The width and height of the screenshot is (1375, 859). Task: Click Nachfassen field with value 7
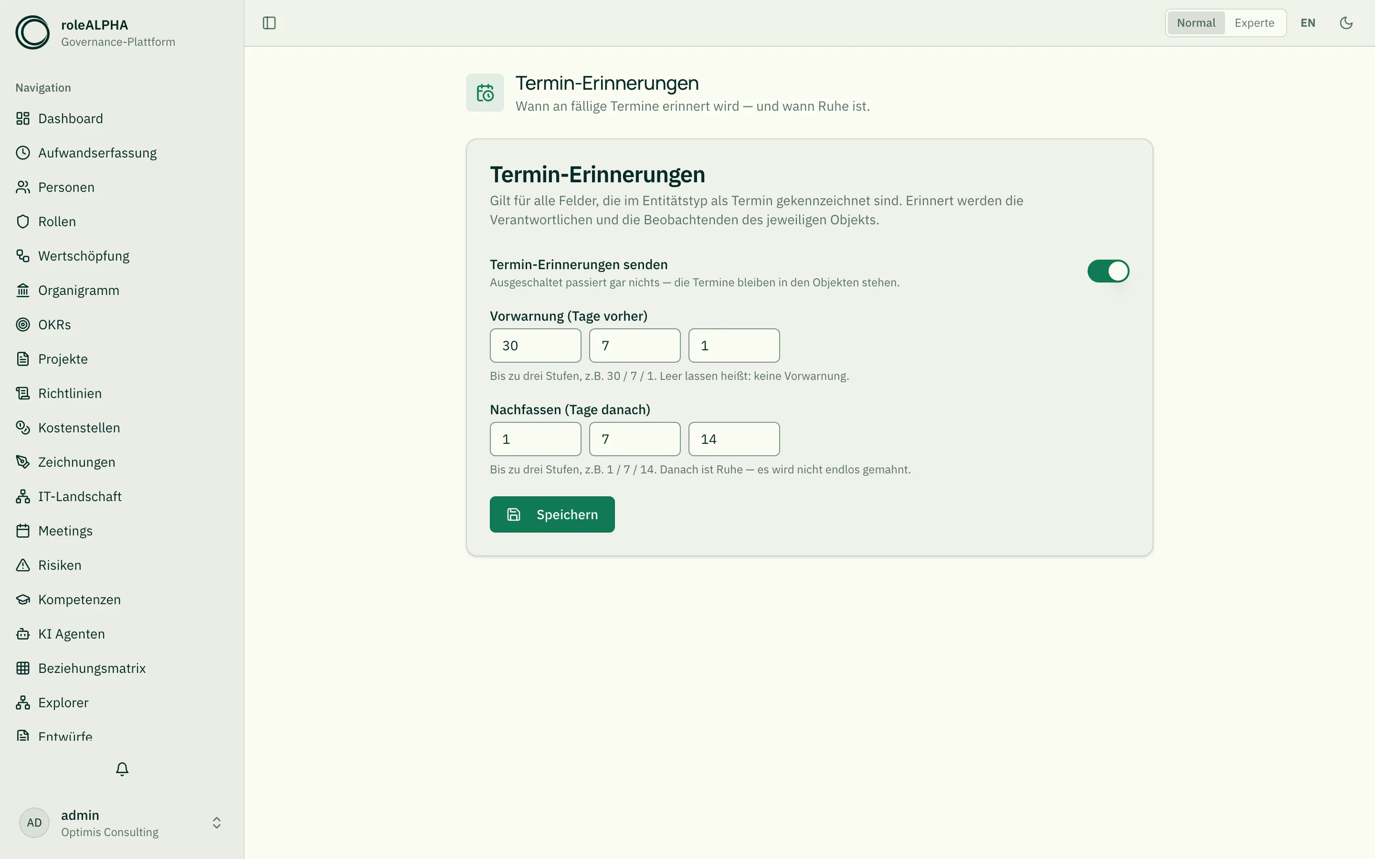tap(635, 439)
